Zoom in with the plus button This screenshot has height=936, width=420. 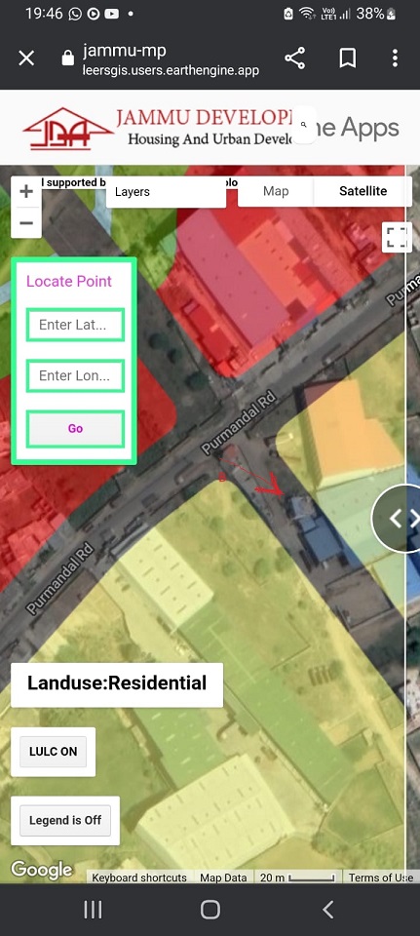click(26, 192)
